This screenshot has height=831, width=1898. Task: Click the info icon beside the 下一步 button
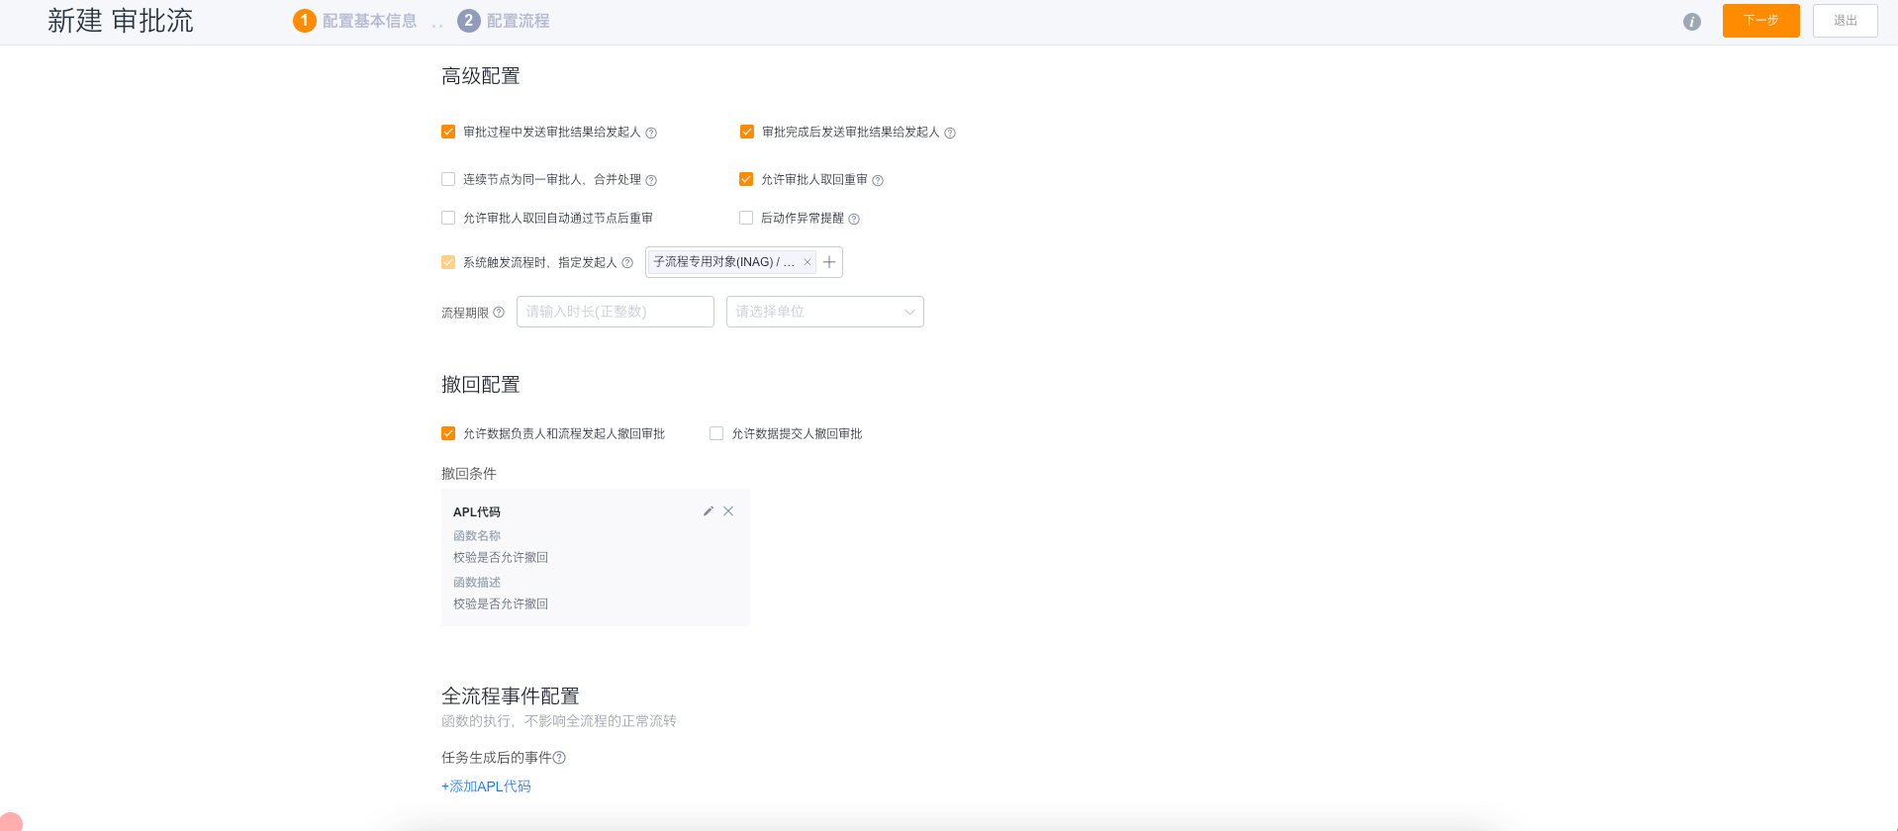pos(1692,22)
